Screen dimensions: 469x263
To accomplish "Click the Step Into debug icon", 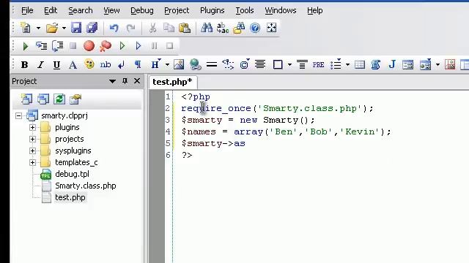I will (x=41, y=46).
